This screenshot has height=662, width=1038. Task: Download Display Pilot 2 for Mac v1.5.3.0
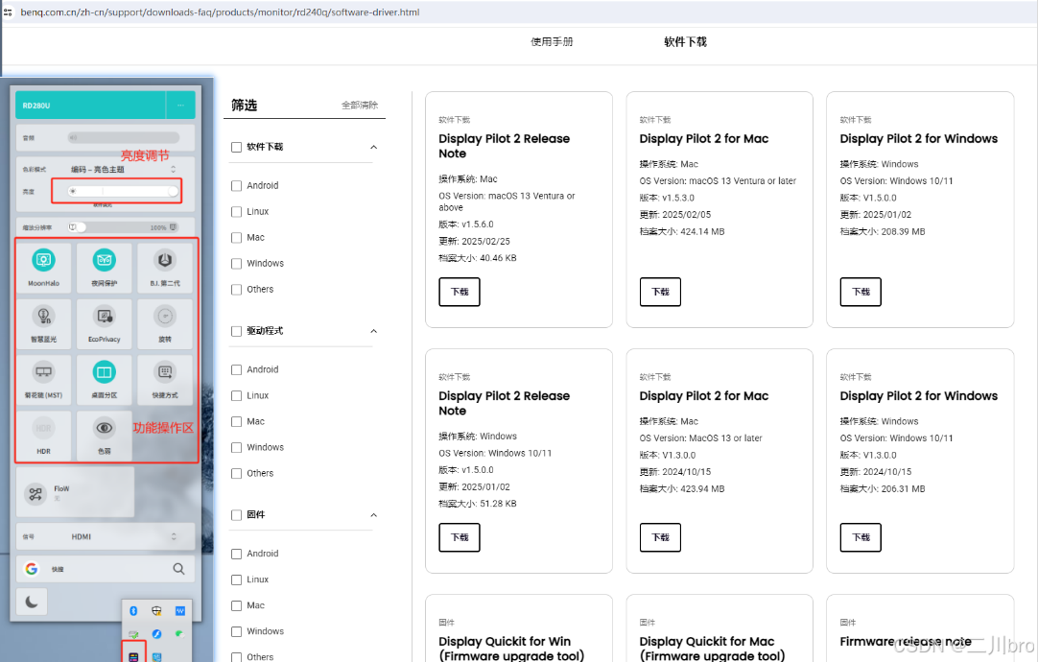pos(660,292)
